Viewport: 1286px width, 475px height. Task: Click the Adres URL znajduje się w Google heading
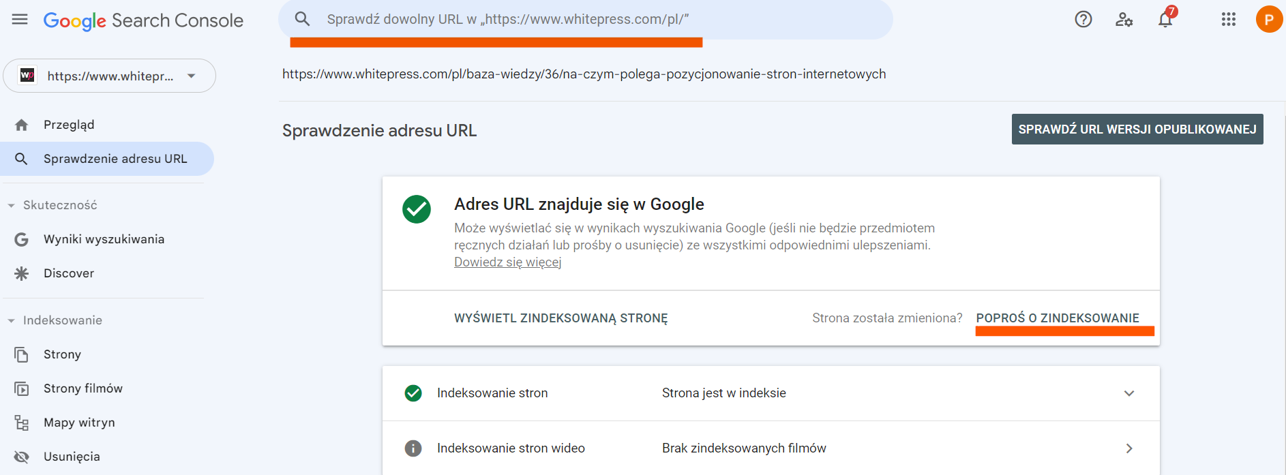coord(579,204)
